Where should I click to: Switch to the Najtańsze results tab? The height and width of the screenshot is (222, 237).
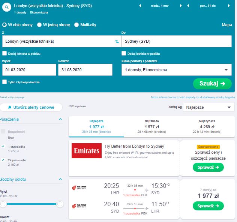coord(152,126)
